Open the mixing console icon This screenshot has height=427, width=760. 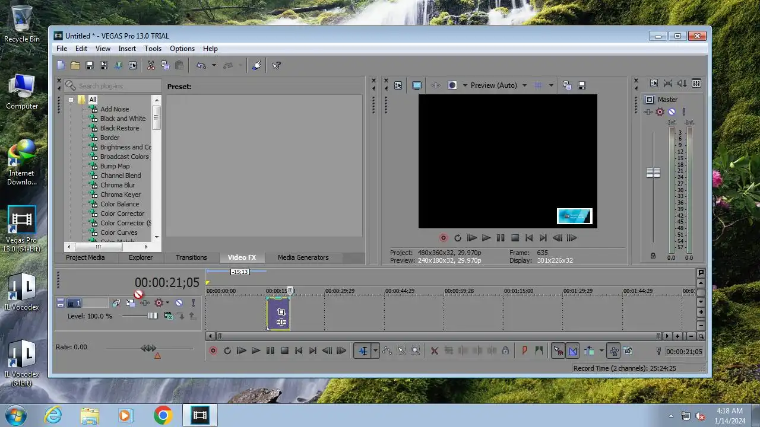(x=696, y=84)
